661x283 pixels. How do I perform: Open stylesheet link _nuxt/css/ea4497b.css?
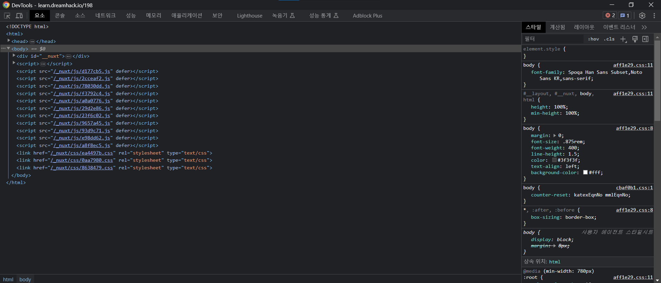(82, 153)
